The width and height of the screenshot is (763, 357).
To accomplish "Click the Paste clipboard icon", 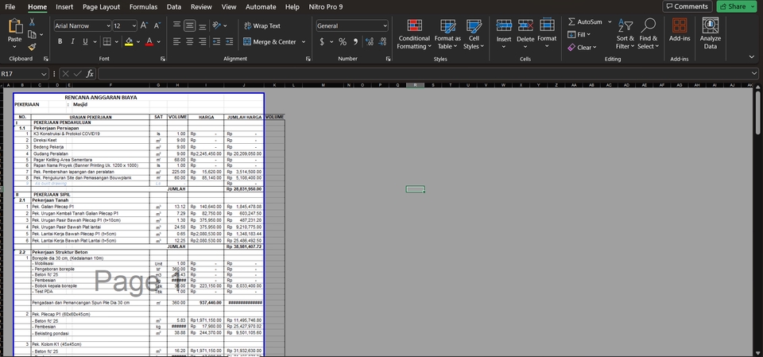I will (x=15, y=25).
